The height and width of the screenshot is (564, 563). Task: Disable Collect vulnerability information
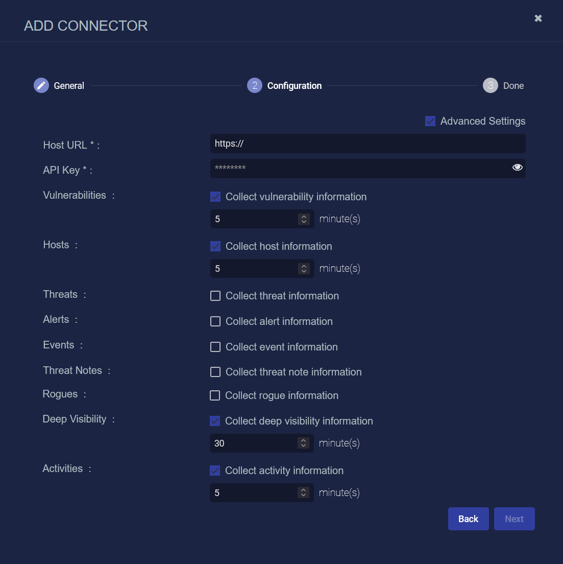pos(215,197)
